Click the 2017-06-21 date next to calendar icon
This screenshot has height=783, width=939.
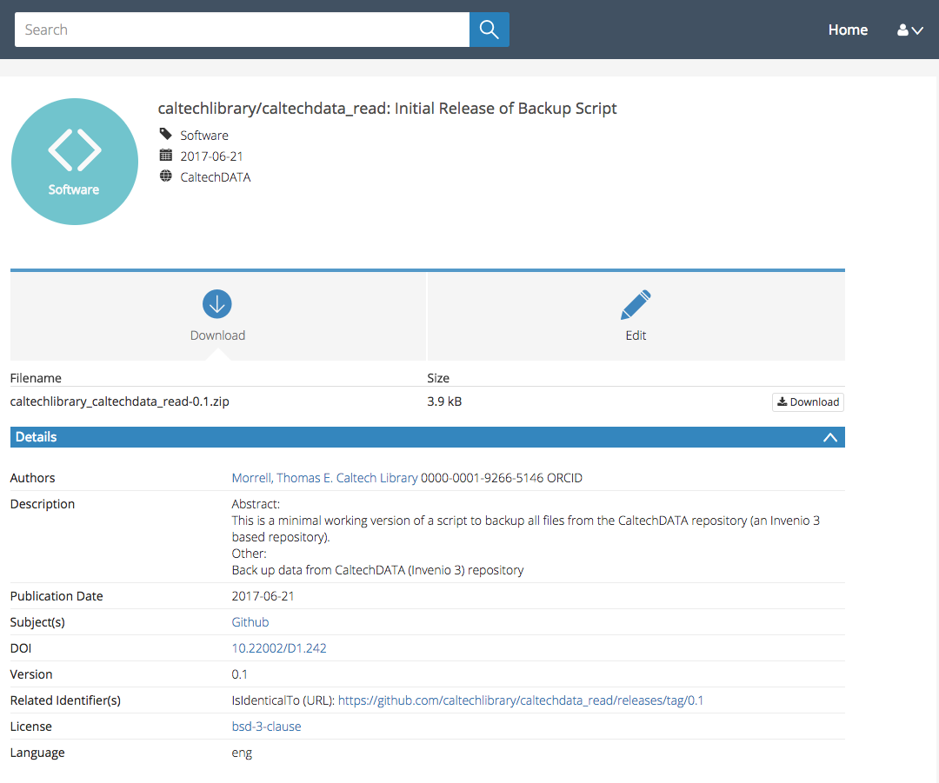[x=211, y=156]
